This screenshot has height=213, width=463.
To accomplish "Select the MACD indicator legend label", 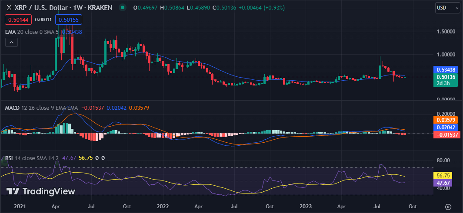I will 13,107.
